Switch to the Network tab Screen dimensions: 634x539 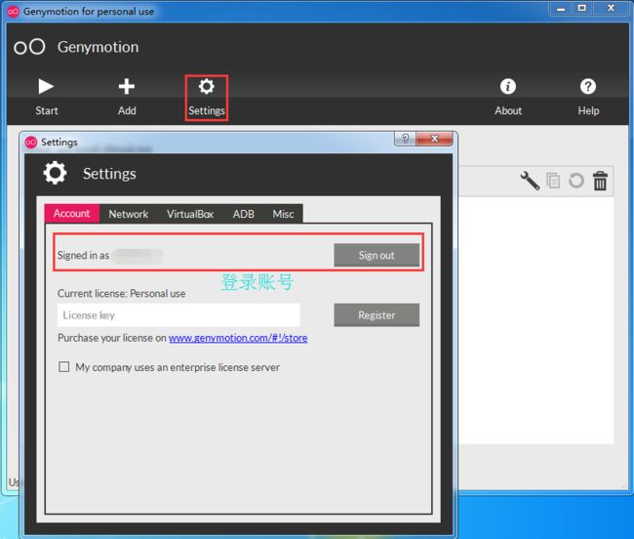pos(129,214)
